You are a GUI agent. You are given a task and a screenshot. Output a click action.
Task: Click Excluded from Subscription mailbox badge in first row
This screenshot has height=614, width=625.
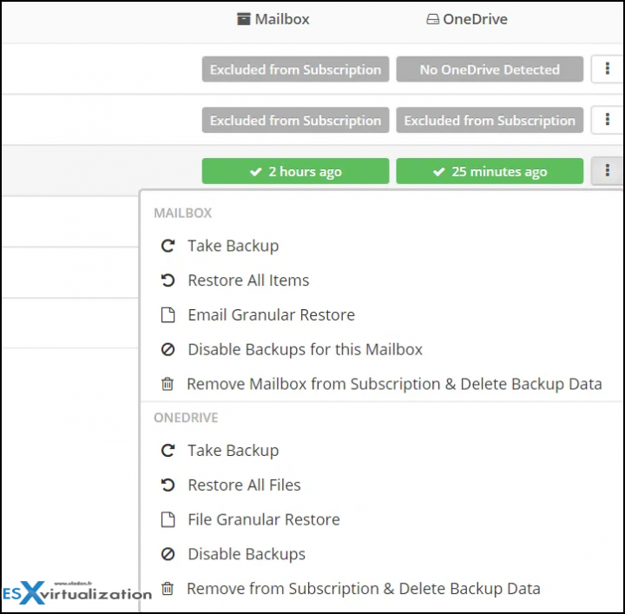tap(295, 69)
